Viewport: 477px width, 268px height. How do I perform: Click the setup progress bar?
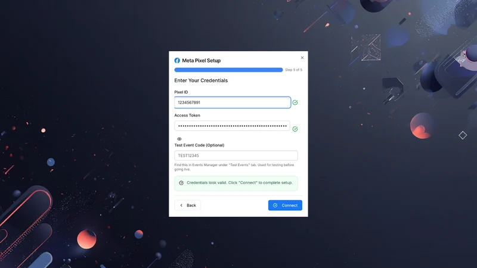[228, 70]
